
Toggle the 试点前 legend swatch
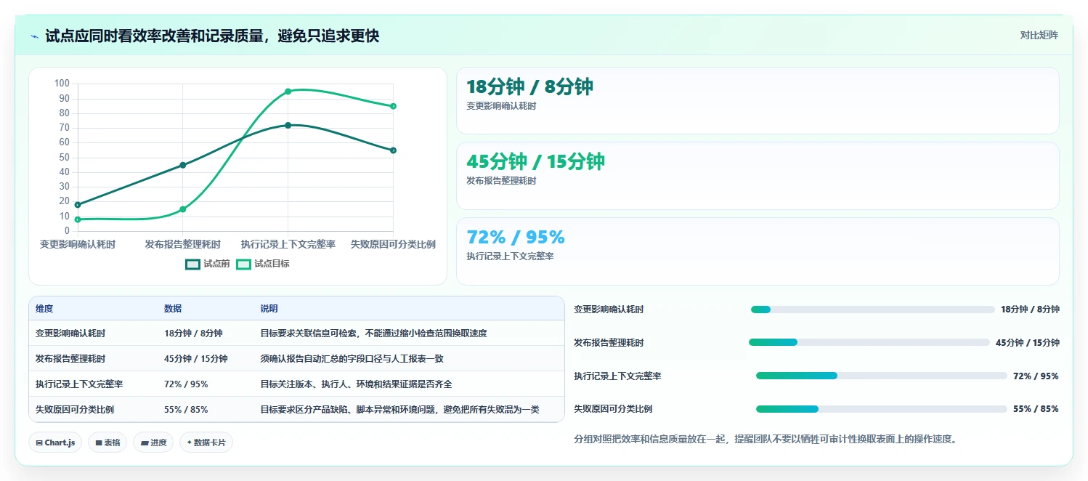pyautogui.click(x=192, y=264)
